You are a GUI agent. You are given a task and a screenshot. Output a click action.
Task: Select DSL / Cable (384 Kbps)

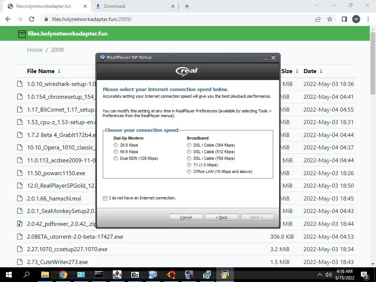189,145
